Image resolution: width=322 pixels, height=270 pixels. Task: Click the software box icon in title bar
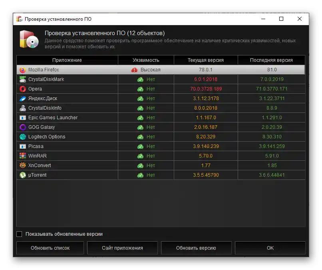point(20,19)
